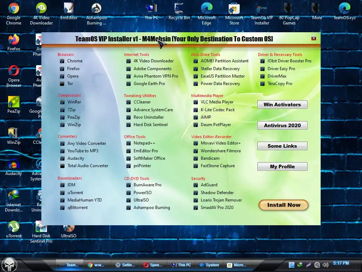Open Opera Browser desktop icon
362x272 pixels.
14,76
